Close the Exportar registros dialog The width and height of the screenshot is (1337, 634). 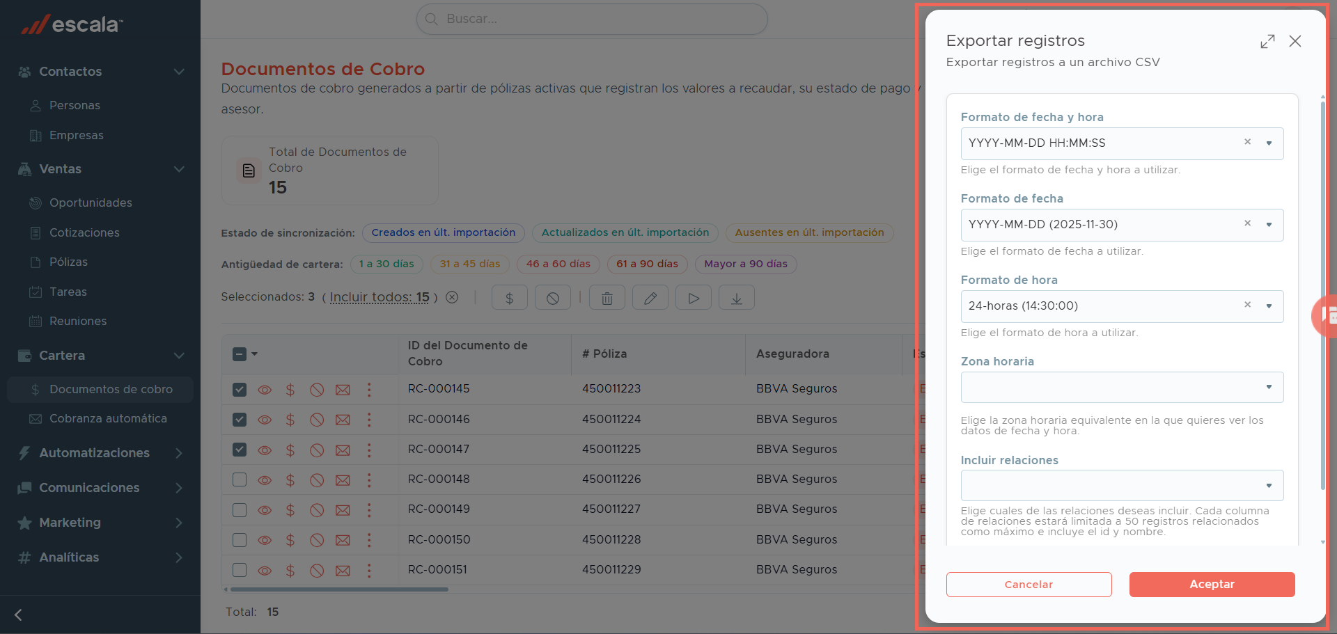1295,41
